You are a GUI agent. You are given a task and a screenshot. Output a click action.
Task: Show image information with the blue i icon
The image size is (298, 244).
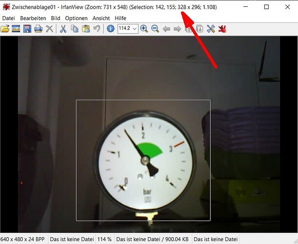coord(111,29)
